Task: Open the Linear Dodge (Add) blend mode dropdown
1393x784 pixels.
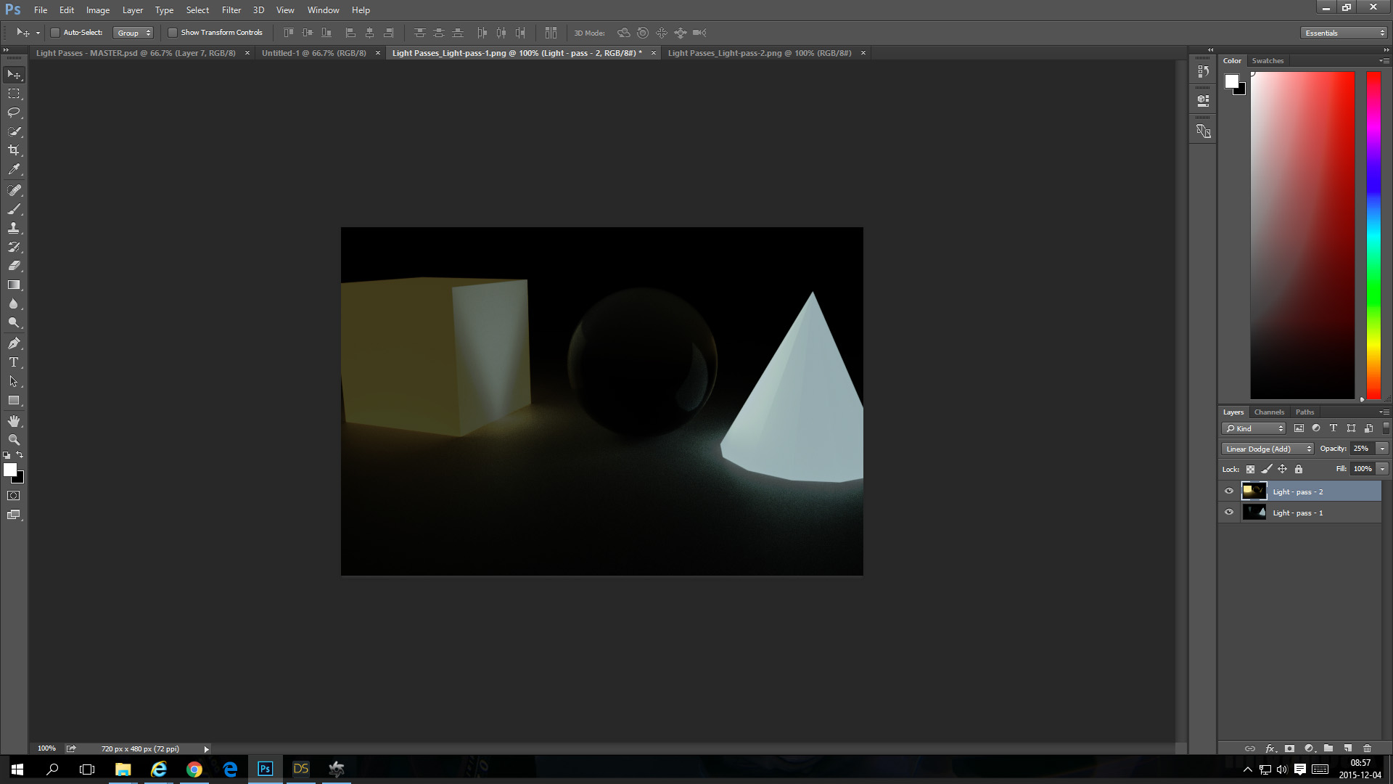Action: (x=1267, y=449)
